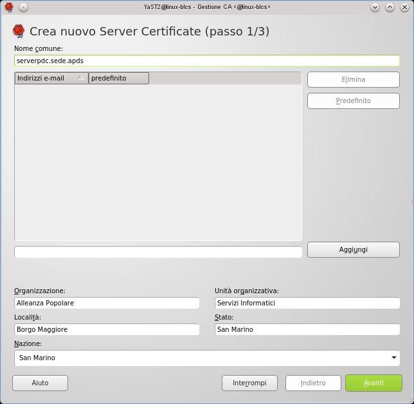The width and height of the screenshot is (414, 404).
Task: Click the red certificate seal icon in the heading
Action: pyautogui.click(x=19, y=32)
